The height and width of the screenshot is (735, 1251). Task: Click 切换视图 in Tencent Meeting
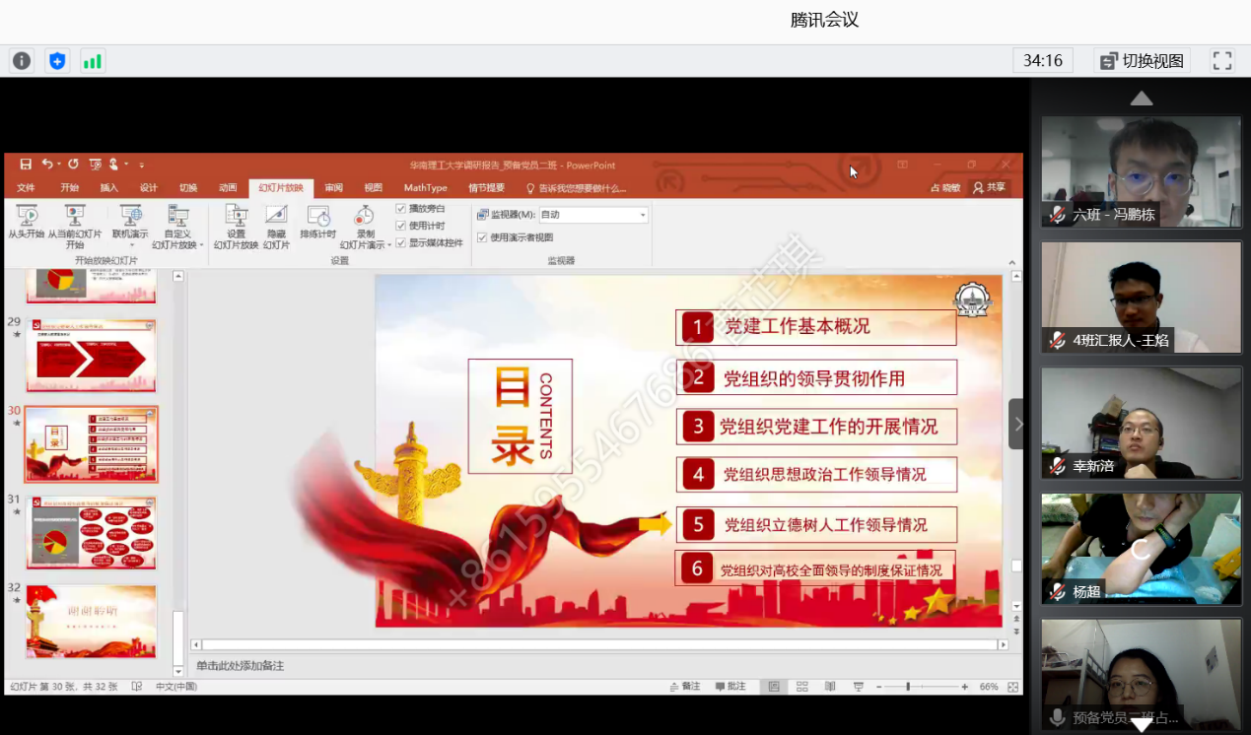coord(1144,60)
